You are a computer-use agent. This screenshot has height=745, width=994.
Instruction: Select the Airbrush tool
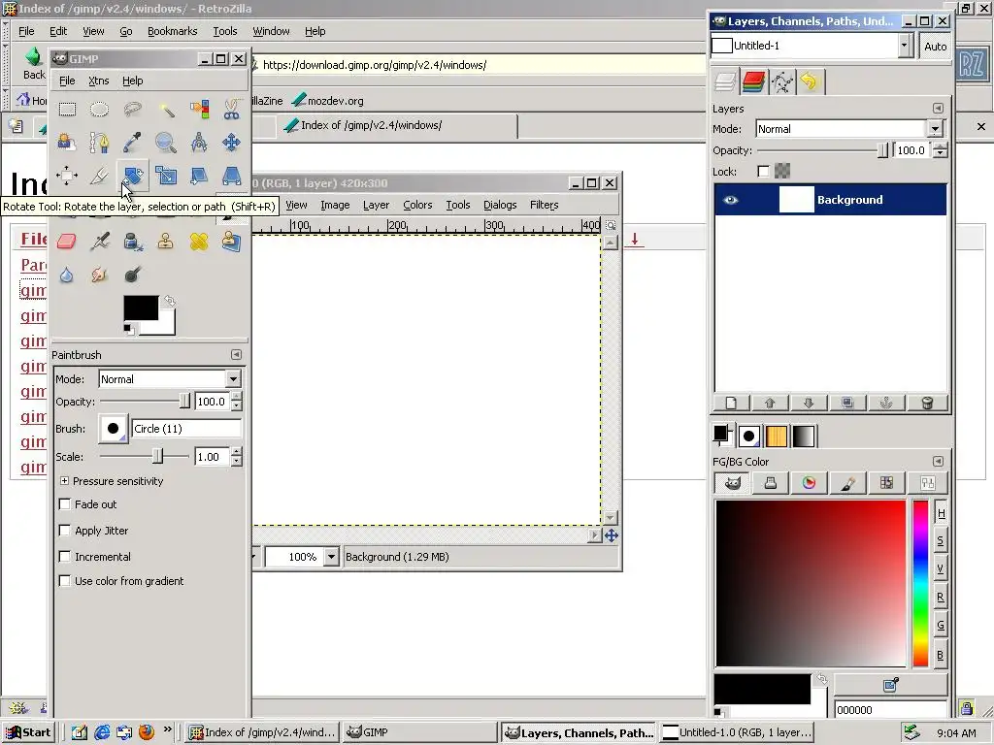point(100,242)
